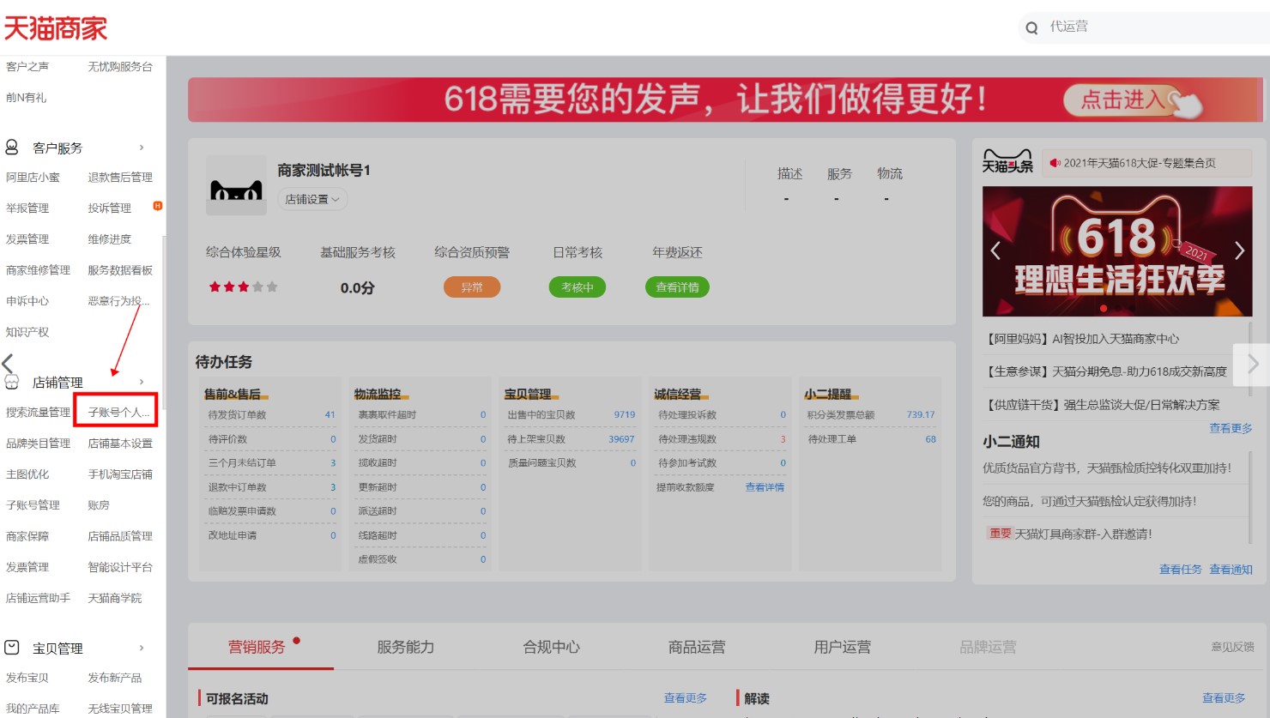Collapse the left sidebar arrow
The image size is (1270, 718).
pyautogui.click(x=8, y=364)
